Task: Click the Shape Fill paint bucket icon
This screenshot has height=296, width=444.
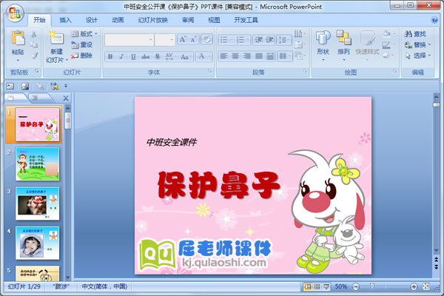Action: pyautogui.click(x=388, y=34)
